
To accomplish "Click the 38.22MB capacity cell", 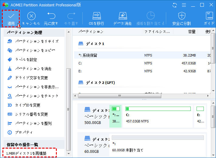I will (x=189, y=55).
